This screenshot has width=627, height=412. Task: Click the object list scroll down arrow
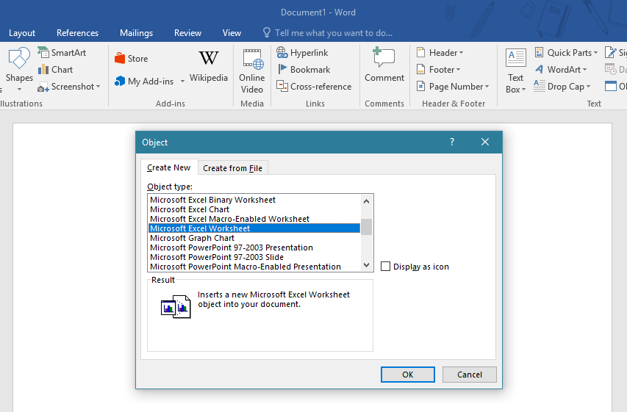[x=366, y=265]
